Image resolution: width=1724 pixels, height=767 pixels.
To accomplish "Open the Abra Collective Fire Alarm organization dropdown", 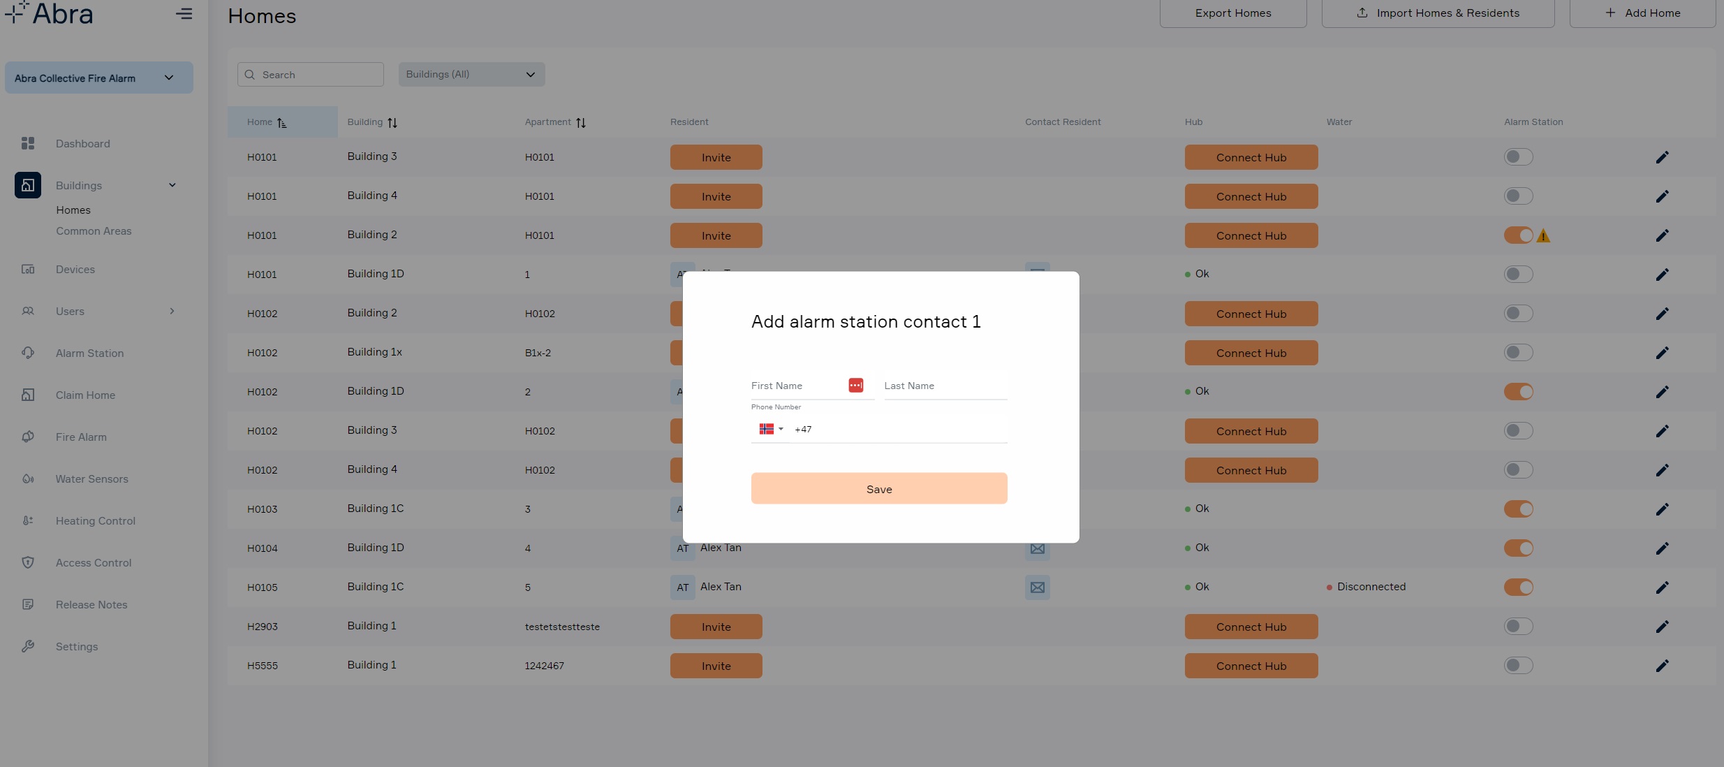I will point(99,78).
